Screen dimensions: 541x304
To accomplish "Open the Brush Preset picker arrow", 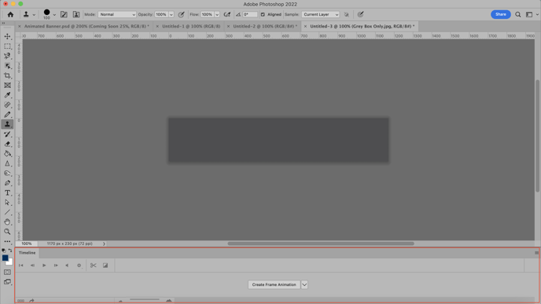I will [x=54, y=15].
